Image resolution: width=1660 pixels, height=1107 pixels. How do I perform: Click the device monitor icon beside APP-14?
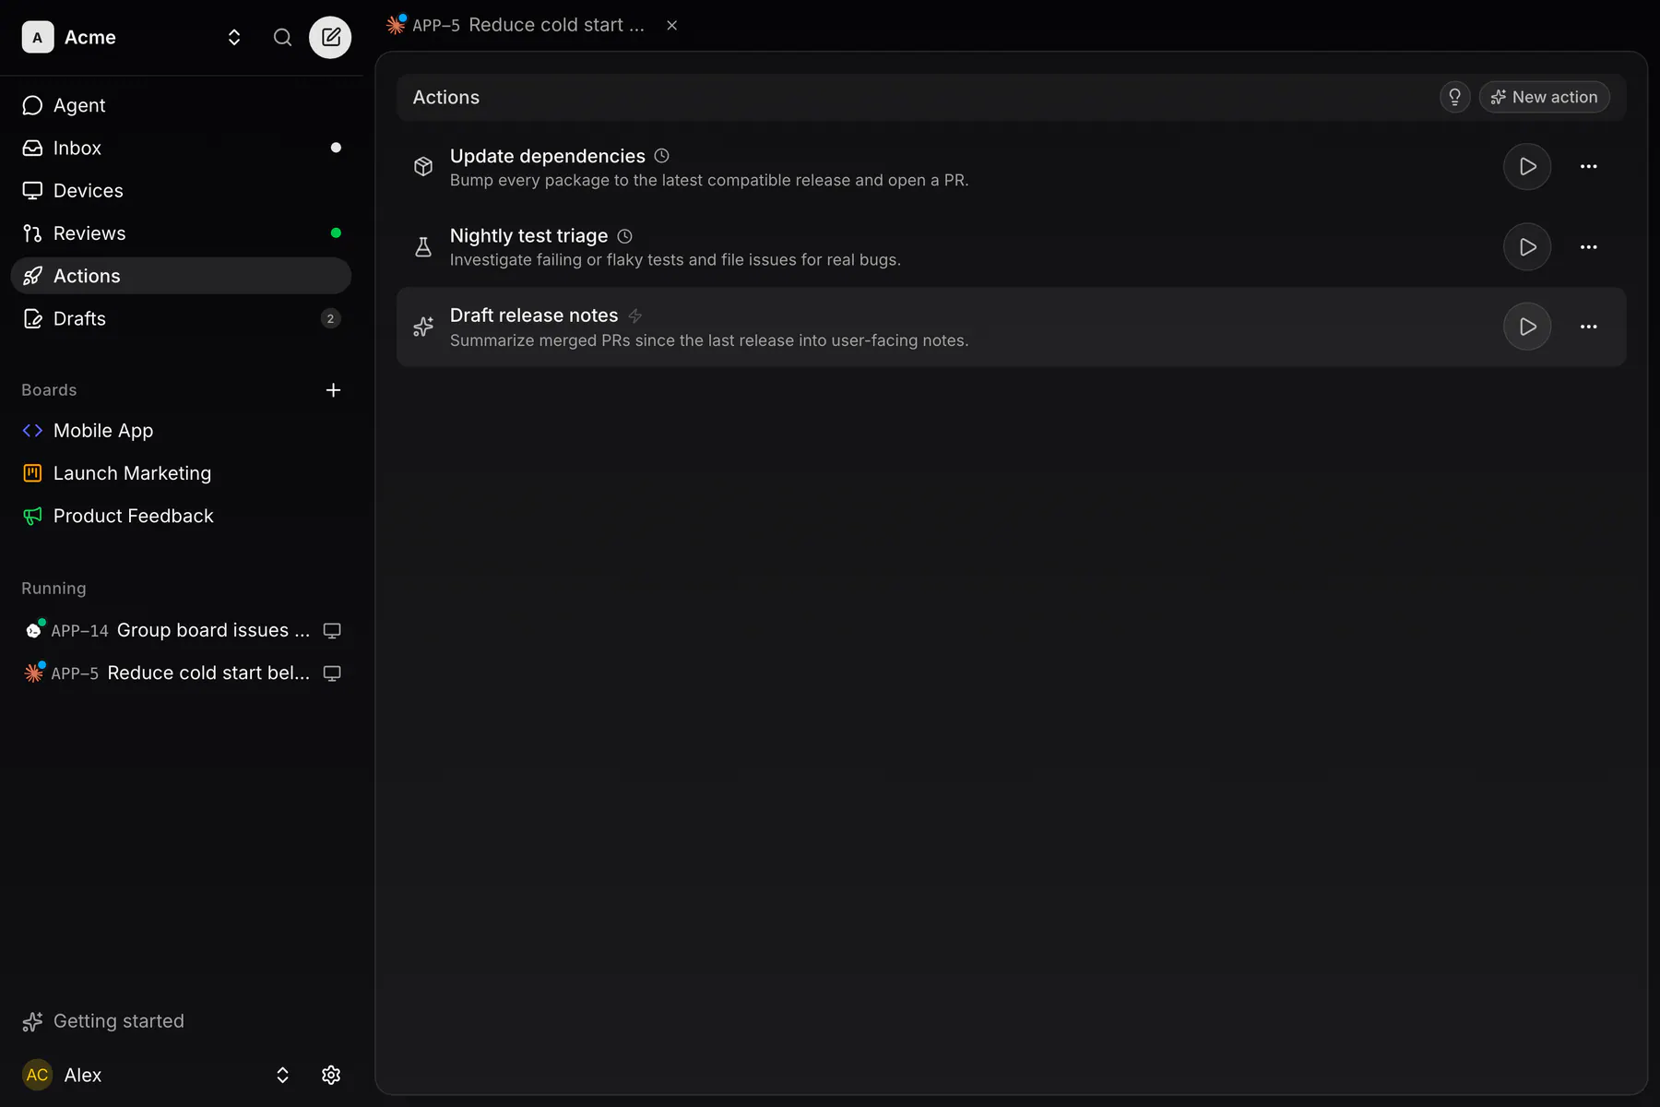[x=332, y=630]
